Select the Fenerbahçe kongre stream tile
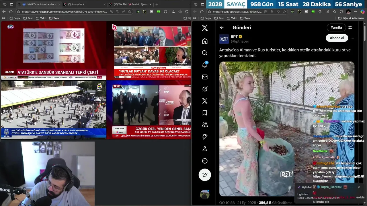 [x=53, y=110]
